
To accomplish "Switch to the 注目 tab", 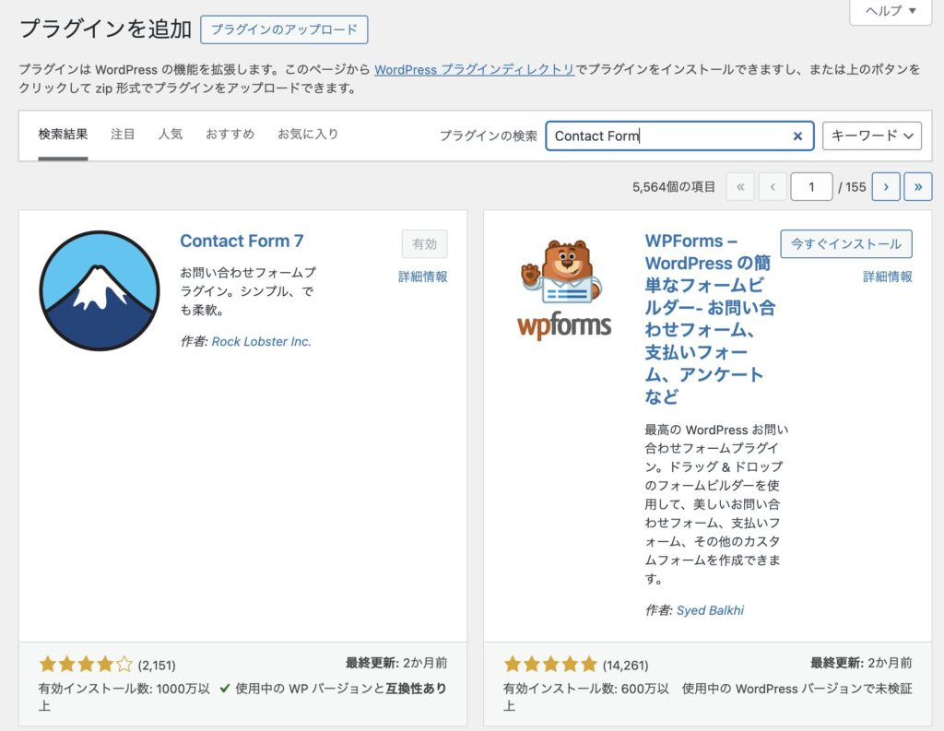I will click(x=123, y=135).
